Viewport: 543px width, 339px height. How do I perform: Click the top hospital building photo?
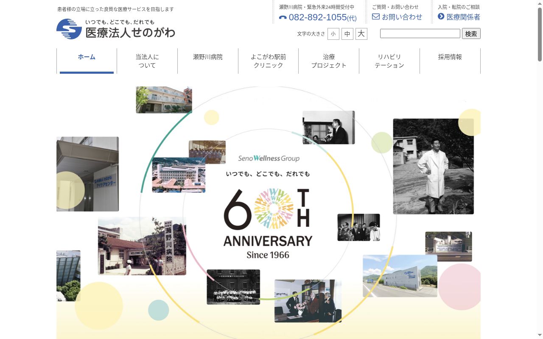pyautogui.click(x=164, y=100)
